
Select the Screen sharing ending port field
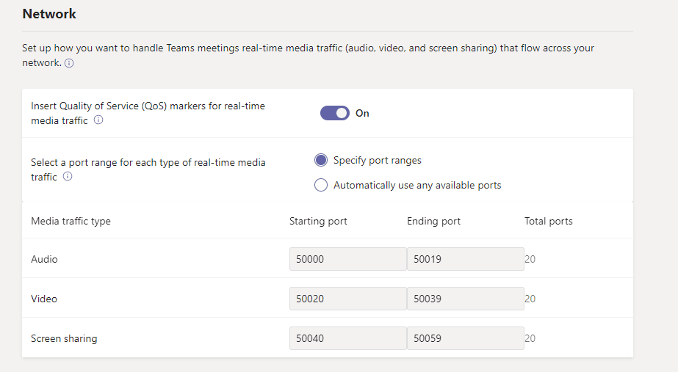pos(465,338)
